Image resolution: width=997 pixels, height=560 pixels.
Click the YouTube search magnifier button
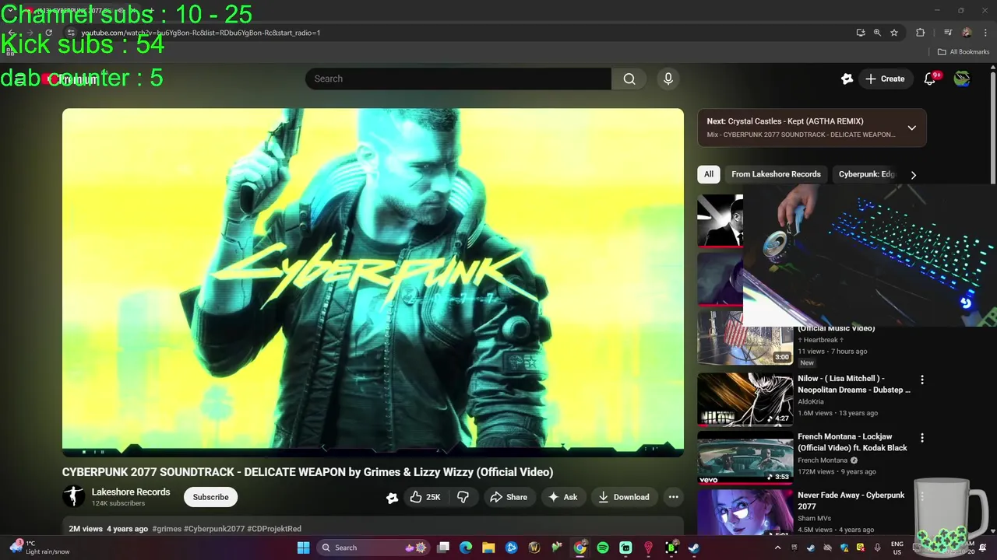[x=629, y=79]
